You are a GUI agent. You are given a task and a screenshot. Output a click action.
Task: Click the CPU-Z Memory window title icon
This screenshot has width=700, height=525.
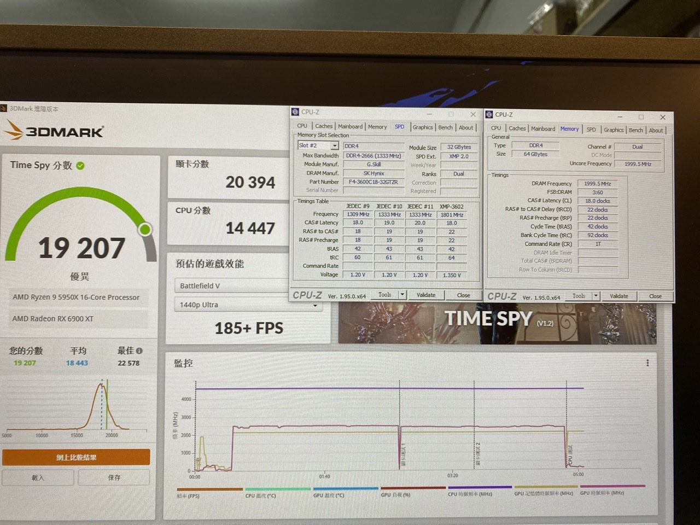tap(489, 115)
